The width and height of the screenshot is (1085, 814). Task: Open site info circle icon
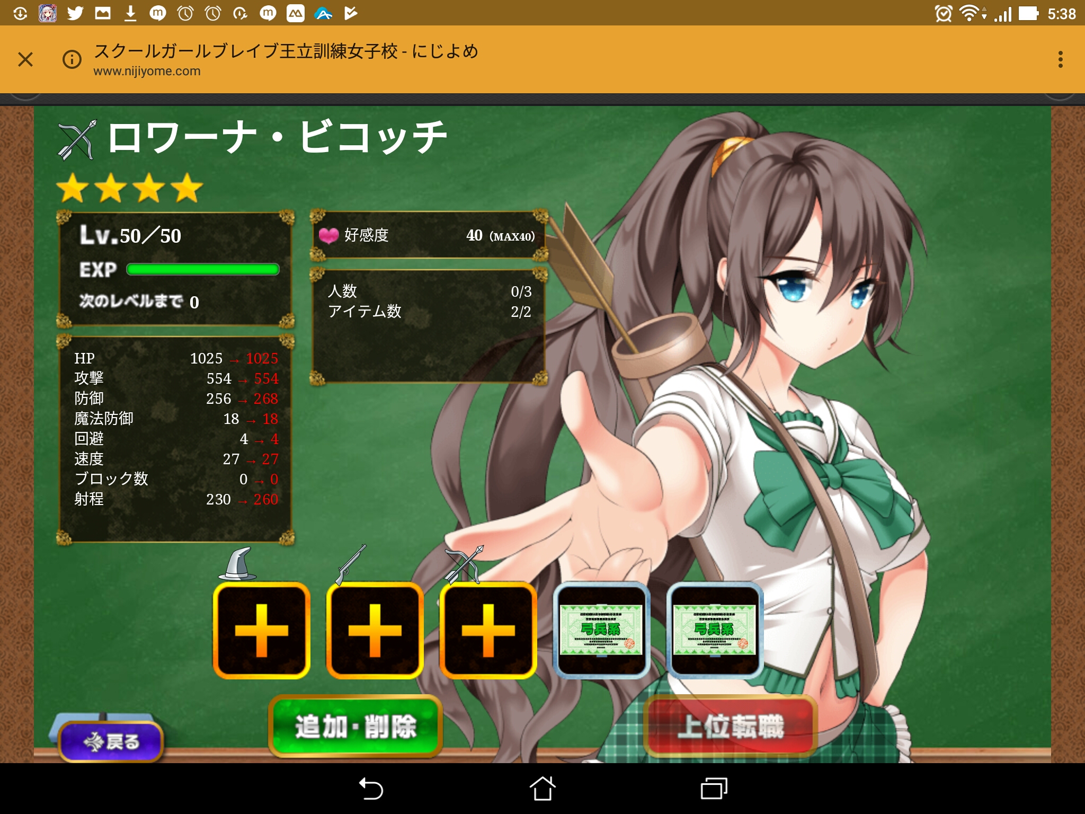point(72,59)
